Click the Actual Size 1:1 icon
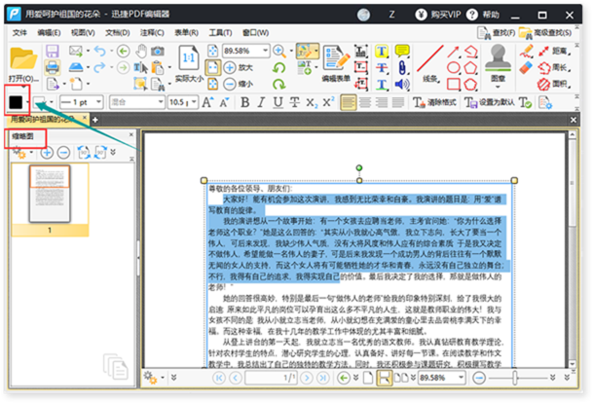Viewport: 593px width, 403px height. pyautogui.click(x=189, y=57)
